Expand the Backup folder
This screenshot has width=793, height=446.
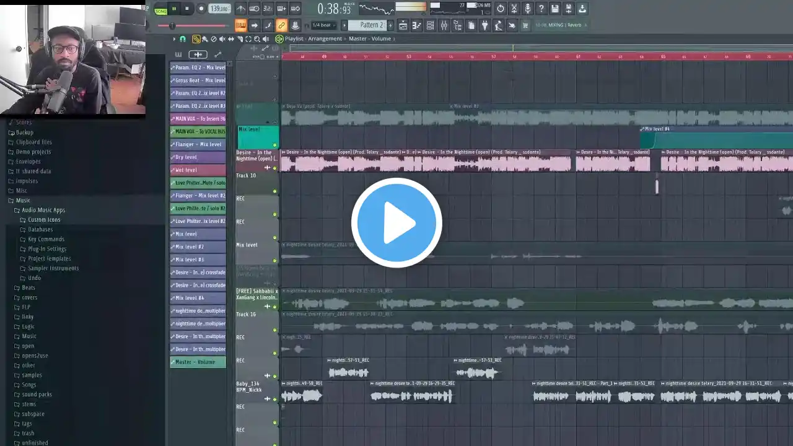coord(20,133)
